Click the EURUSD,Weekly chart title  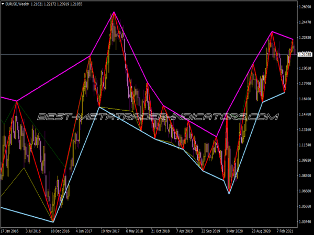pyautogui.click(x=17, y=4)
